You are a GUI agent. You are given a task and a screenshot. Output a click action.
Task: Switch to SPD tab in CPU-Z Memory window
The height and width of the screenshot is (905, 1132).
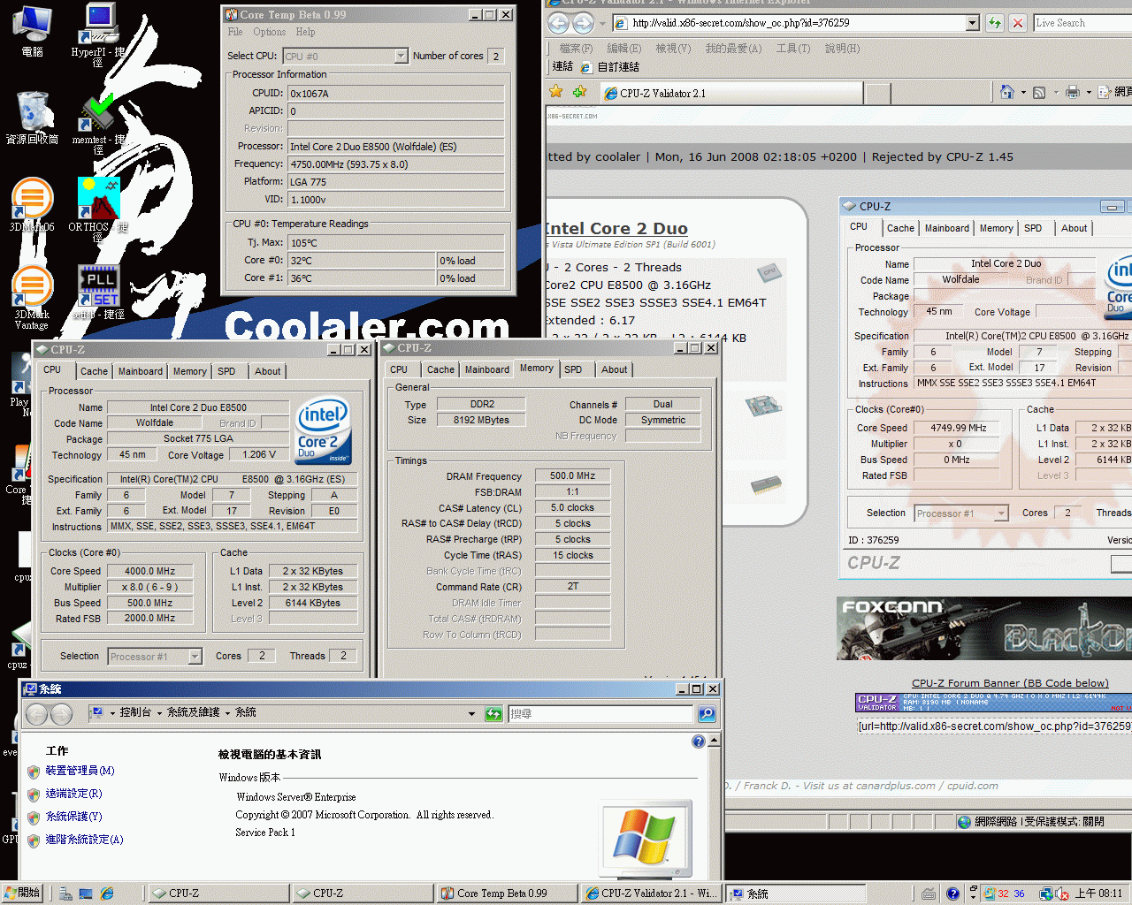click(x=573, y=369)
